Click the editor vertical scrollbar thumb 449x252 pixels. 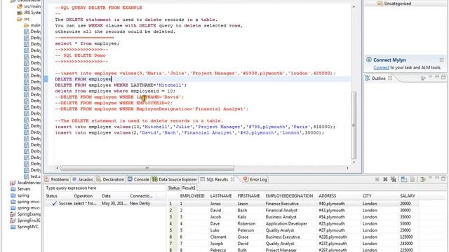click(x=354, y=125)
